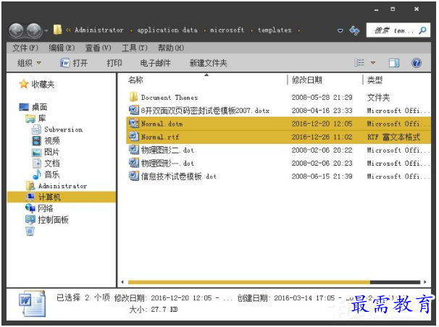The height and width of the screenshot is (327, 439).
Task: Click the Normal.rtf file icon
Action: 133,137
